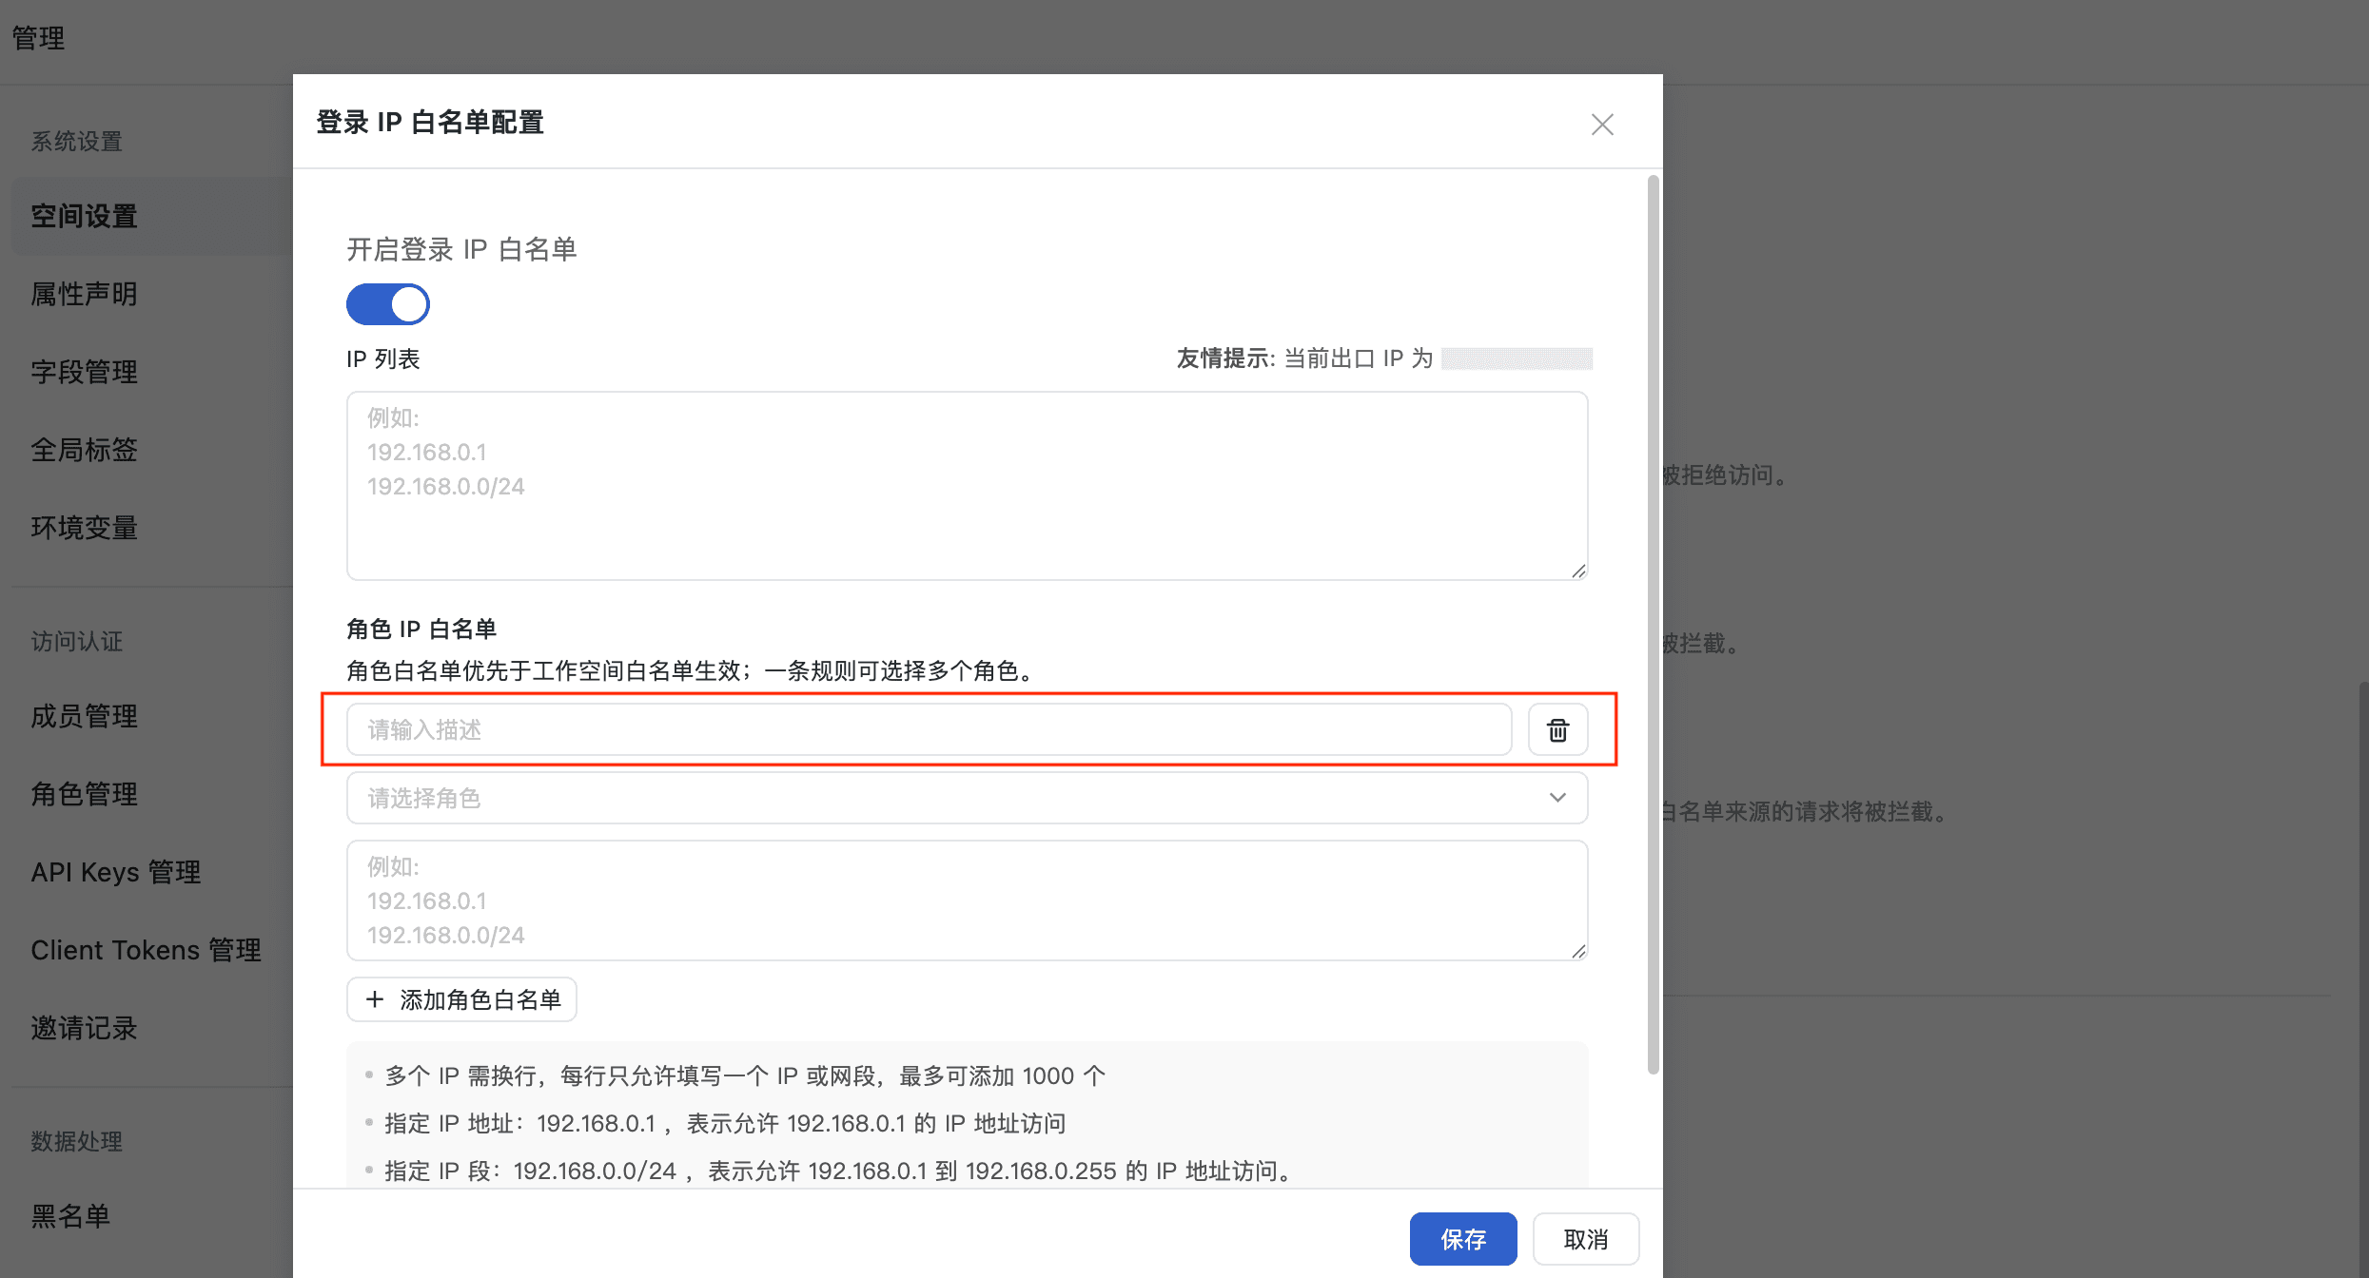This screenshot has height=1278, width=2369.
Task: Click the 数据处理 section label
Action: coord(77,1142)
